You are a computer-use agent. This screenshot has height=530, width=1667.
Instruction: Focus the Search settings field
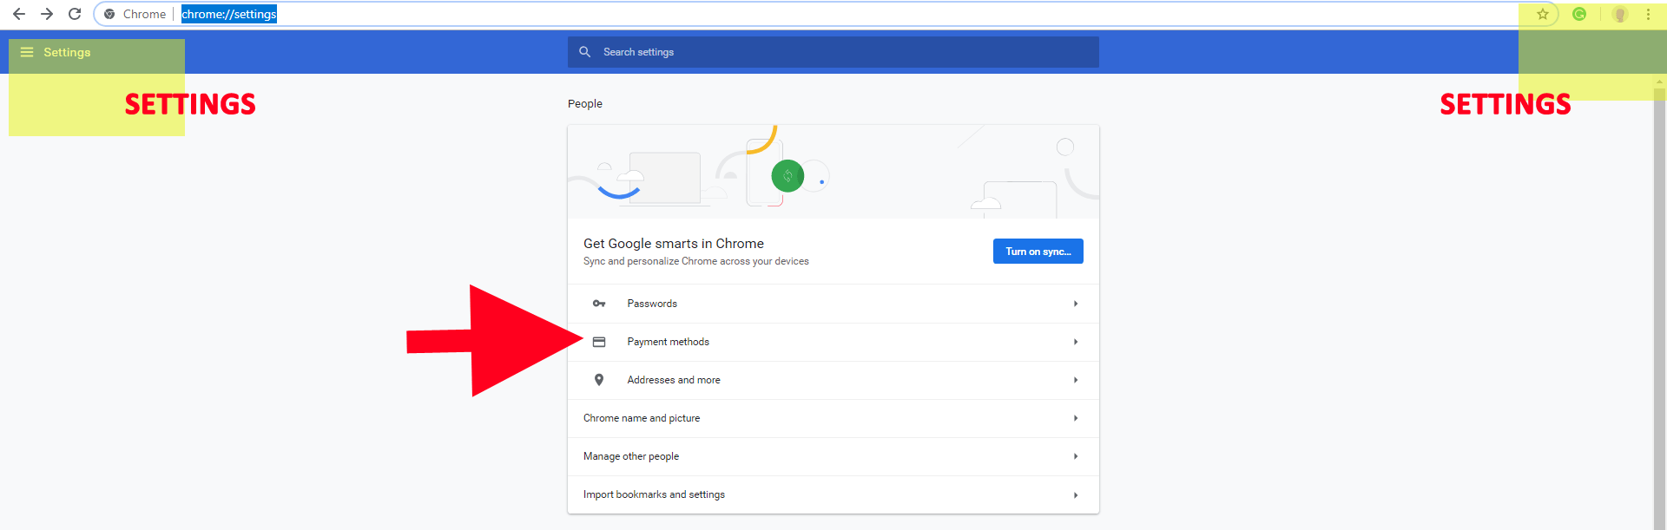833,52
